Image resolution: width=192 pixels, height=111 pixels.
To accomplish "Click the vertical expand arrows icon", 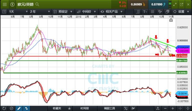I will (x=188, y=108).
